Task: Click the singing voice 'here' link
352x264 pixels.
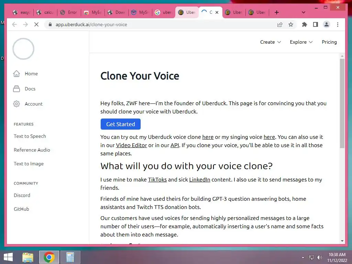Action: click(x=269, y=137)
